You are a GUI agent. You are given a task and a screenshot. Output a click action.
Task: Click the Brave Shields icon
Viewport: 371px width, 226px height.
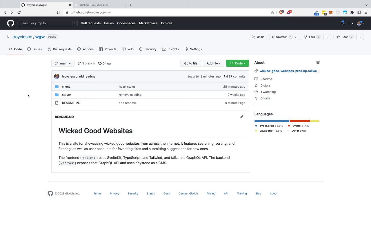tap(281, 12)
